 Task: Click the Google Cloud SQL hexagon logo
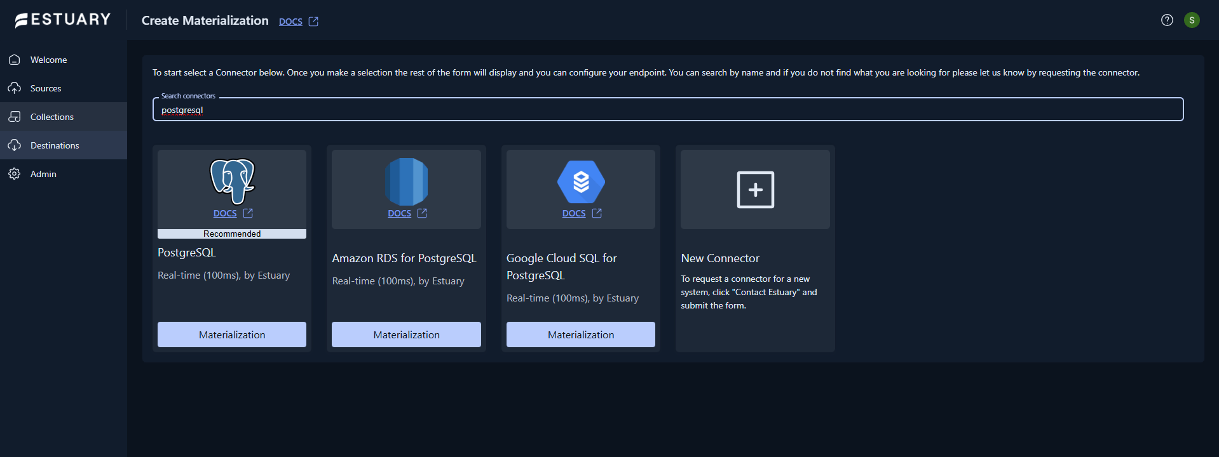pyautogui.click(x=581, y=182)
